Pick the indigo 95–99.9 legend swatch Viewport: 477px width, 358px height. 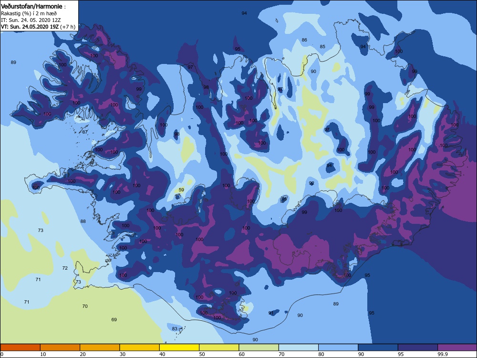(418, 347)
